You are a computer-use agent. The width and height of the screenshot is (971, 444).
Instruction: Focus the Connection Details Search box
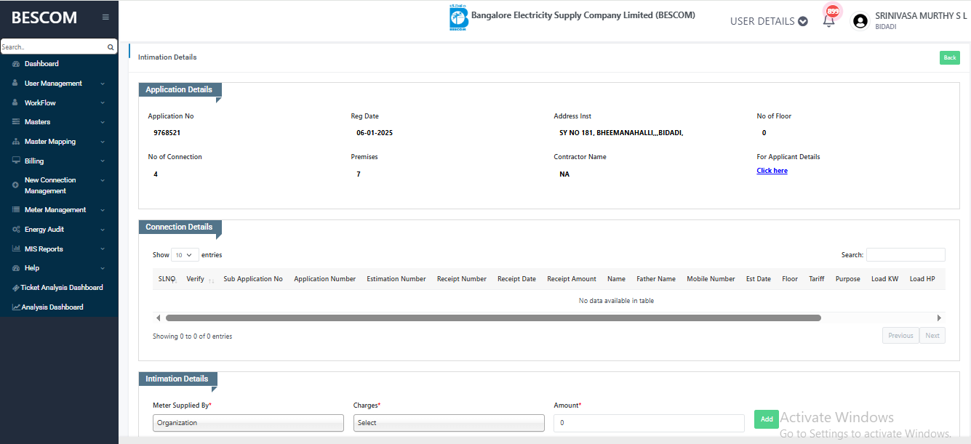(906, 255)
